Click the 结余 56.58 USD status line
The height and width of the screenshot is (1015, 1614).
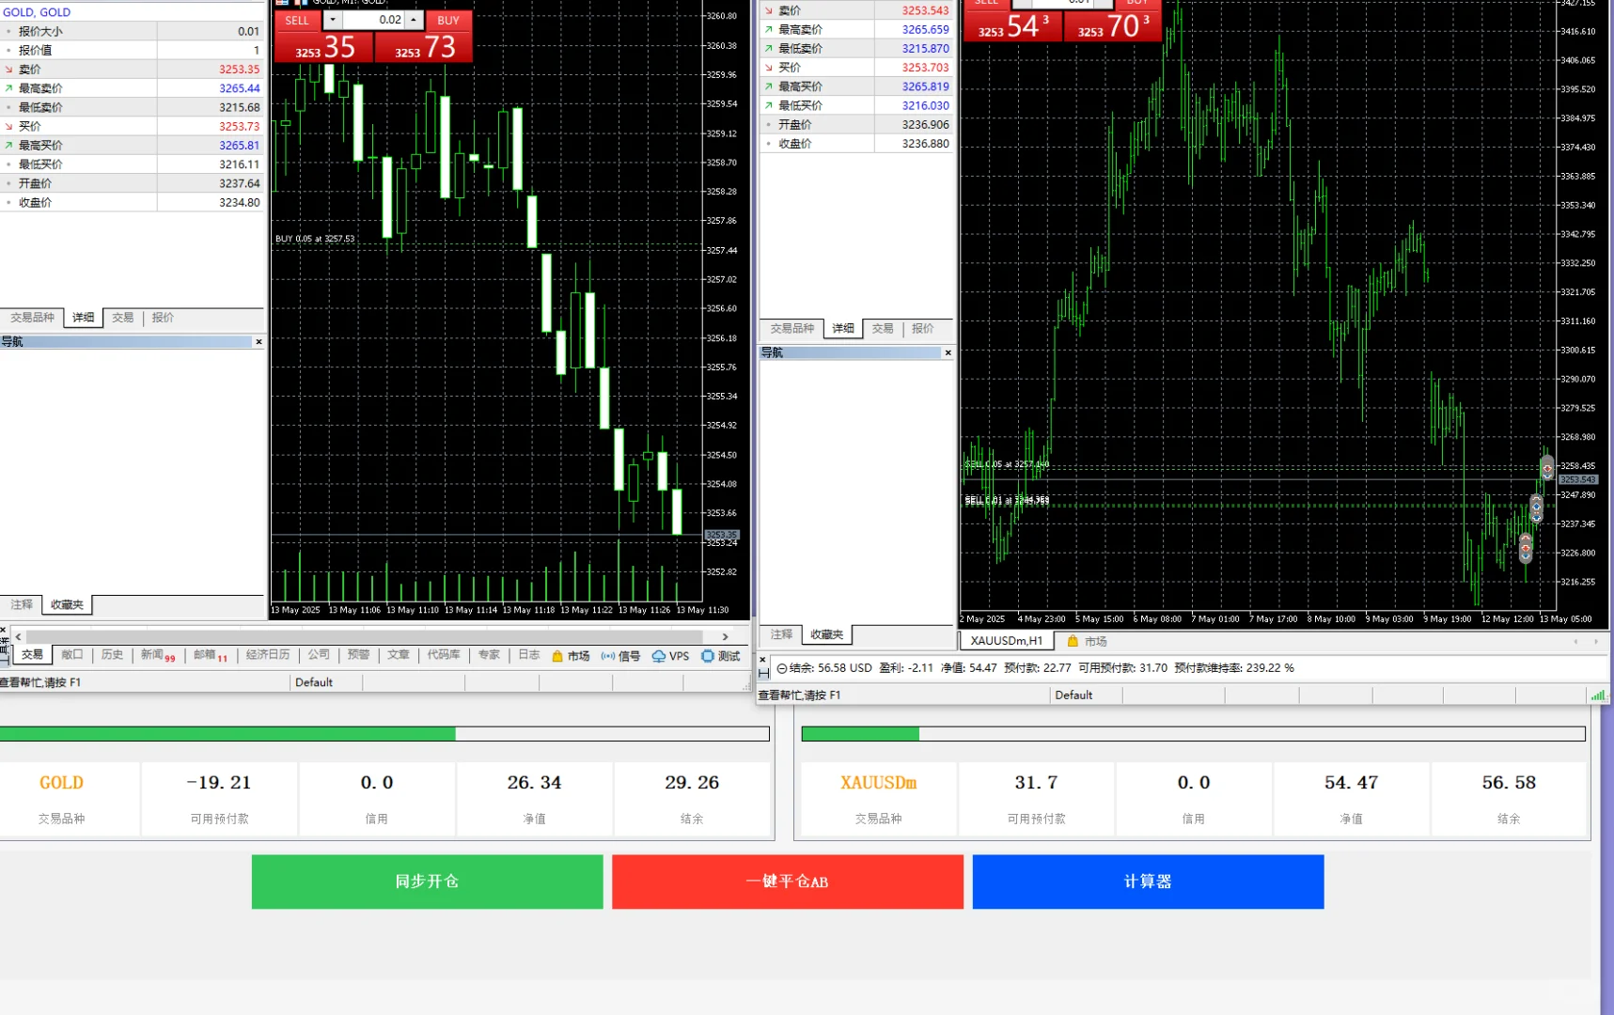(x=1035, y=668)
